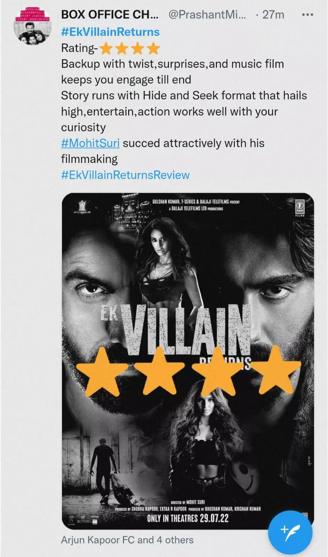This screenshot has height=557, width=328.
Task: Click the first star on the poster overlay
Action: pos(102,371)
